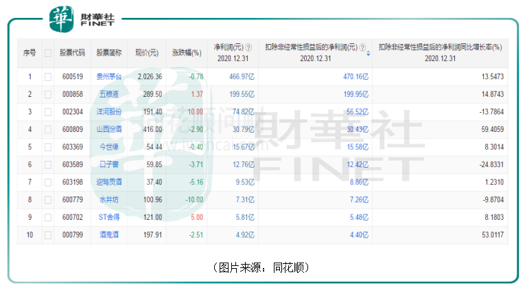Click adjusted profit value 56.52亿
The width and height of the screenshot is (525, 288).
click(x=358, y=111)
